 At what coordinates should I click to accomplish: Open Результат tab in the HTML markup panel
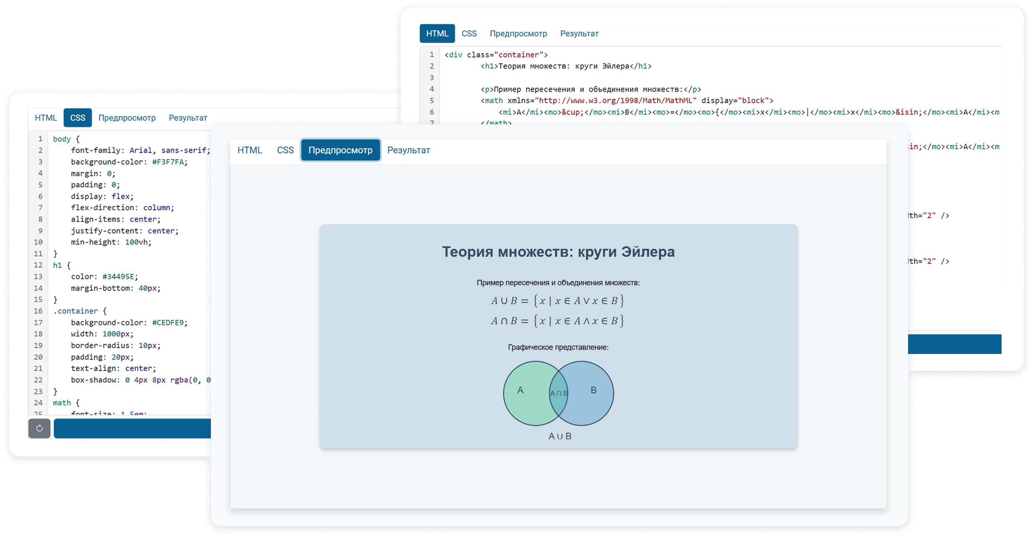click(x=579, y=34)
